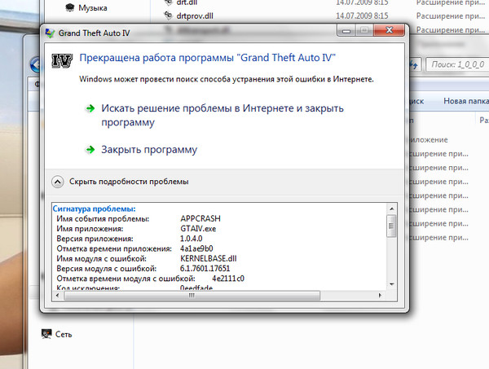The image size is (489, 369).
Task: Select the timestamp value "4a1ae9b0"
Action: click(196, 248)
